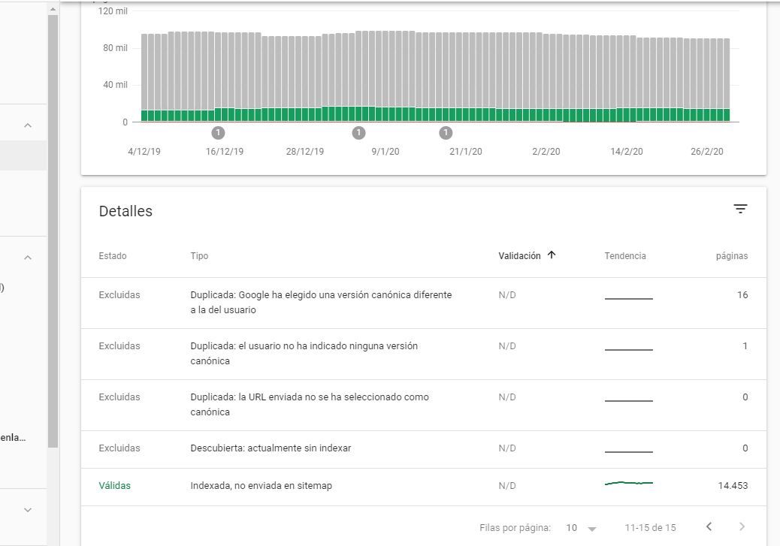Click N/D in the 'Descubierta' row
The image size is (780, 546).
tap(507, 448)
